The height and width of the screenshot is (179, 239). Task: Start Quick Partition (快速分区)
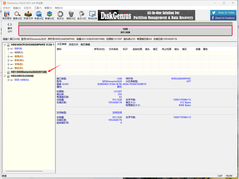(39, 15)
